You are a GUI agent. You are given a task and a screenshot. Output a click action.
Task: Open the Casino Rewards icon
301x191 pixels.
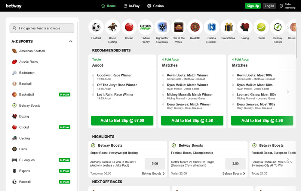[212, 27]
